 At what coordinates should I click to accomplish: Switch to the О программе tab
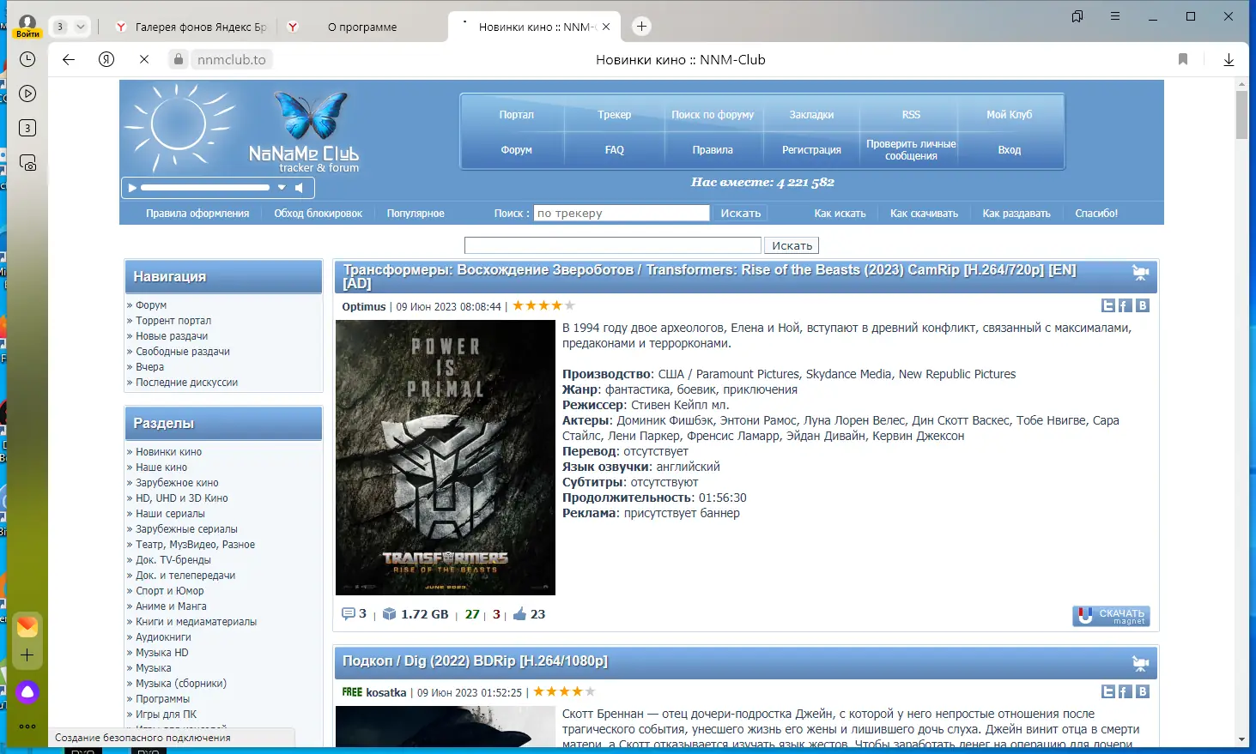pyautogui.click(x=362, y=27)
